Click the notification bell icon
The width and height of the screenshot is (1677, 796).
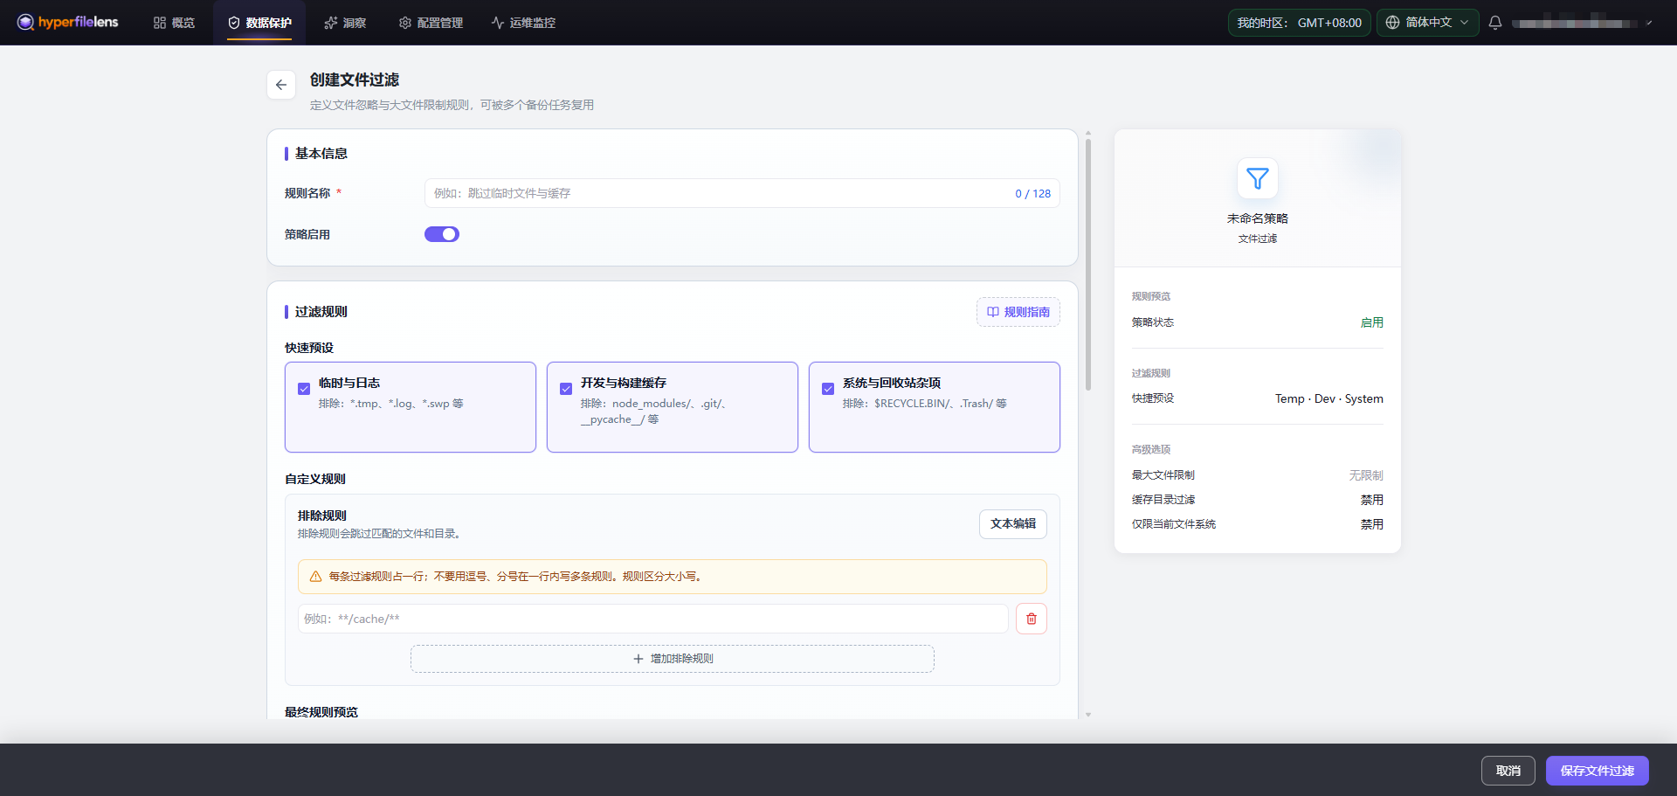[x=1495, y=23]
